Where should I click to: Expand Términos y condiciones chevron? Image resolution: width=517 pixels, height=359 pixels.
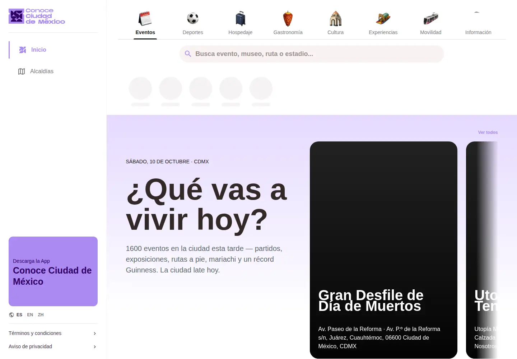tap(95, 334)
